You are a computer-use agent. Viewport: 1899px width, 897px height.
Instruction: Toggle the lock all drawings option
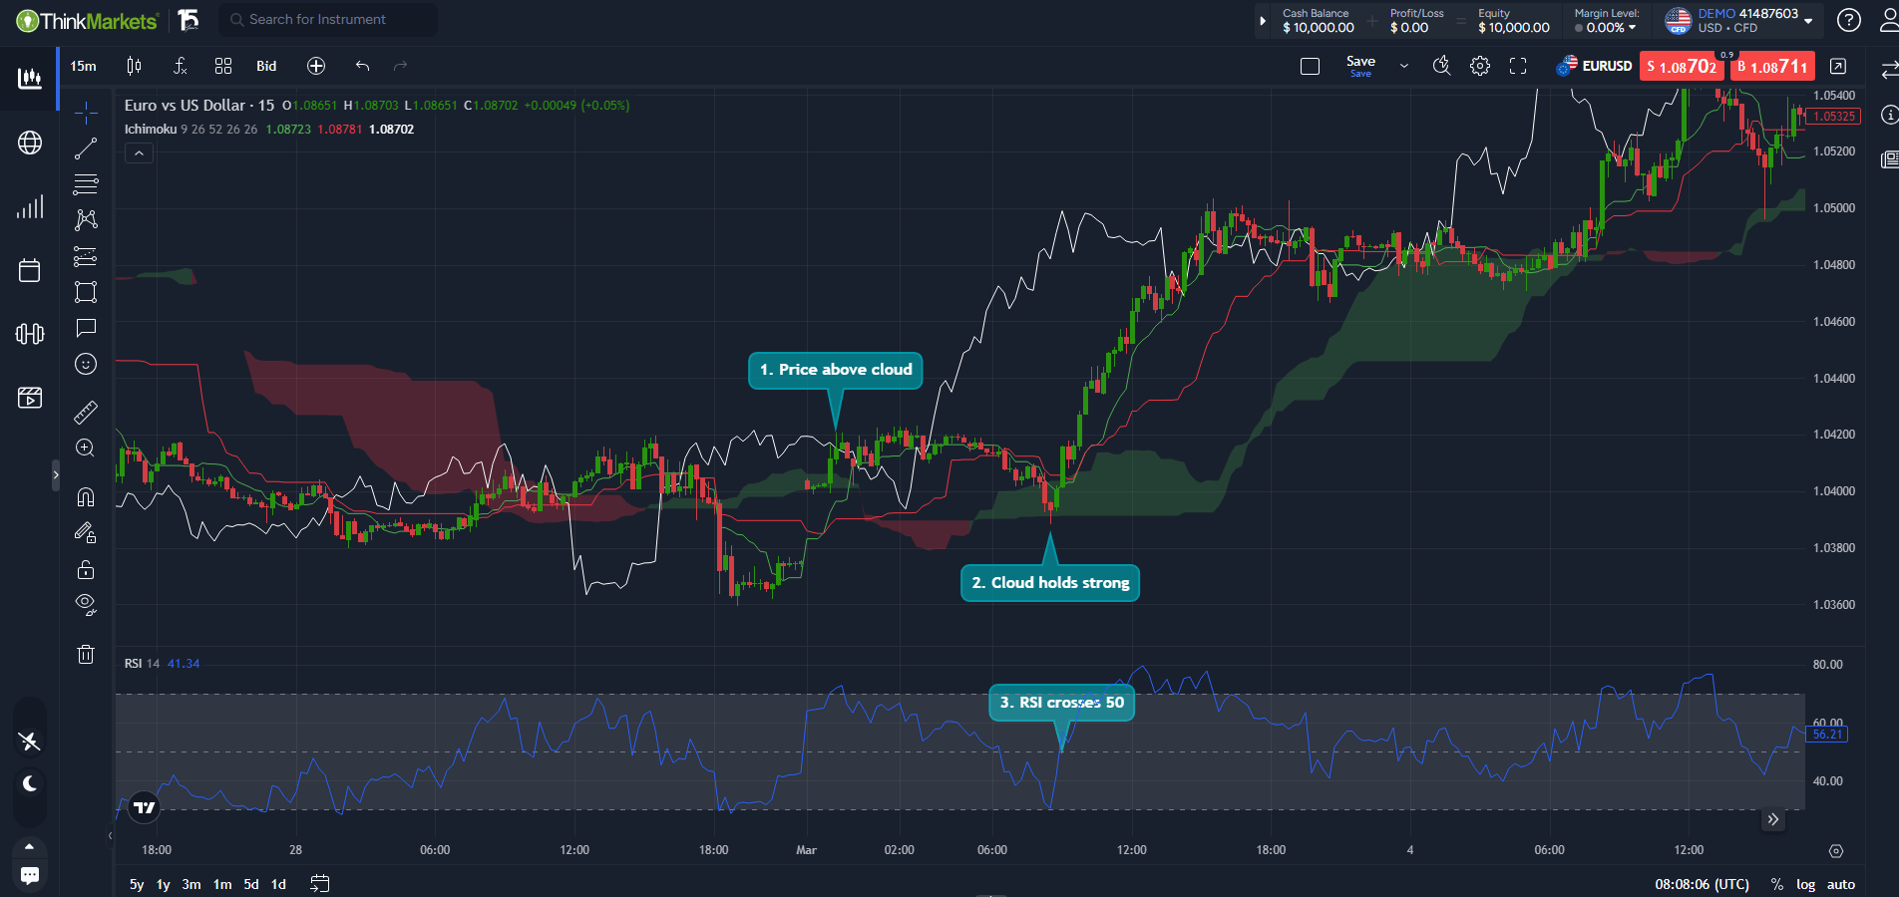point(86,569)
